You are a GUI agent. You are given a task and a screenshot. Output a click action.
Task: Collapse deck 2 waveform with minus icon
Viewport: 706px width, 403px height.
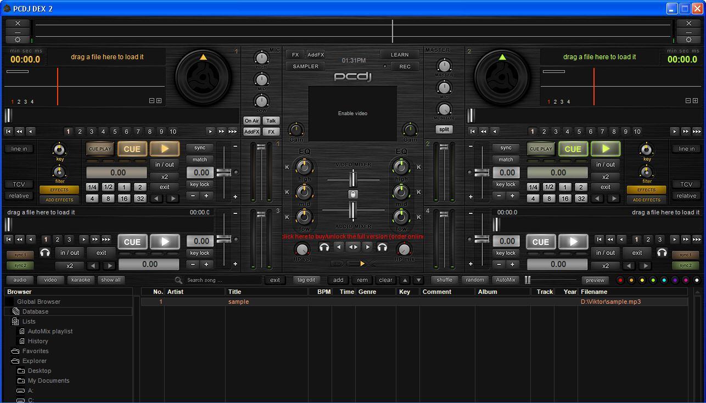click(688, 101)
